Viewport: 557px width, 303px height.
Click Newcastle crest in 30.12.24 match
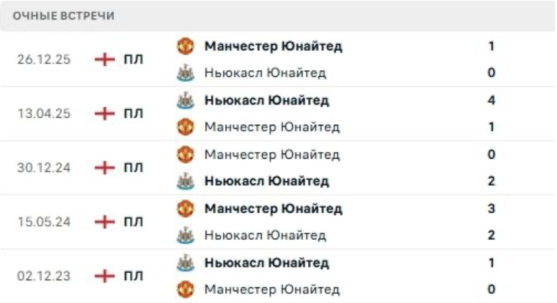tap(185, 181)
